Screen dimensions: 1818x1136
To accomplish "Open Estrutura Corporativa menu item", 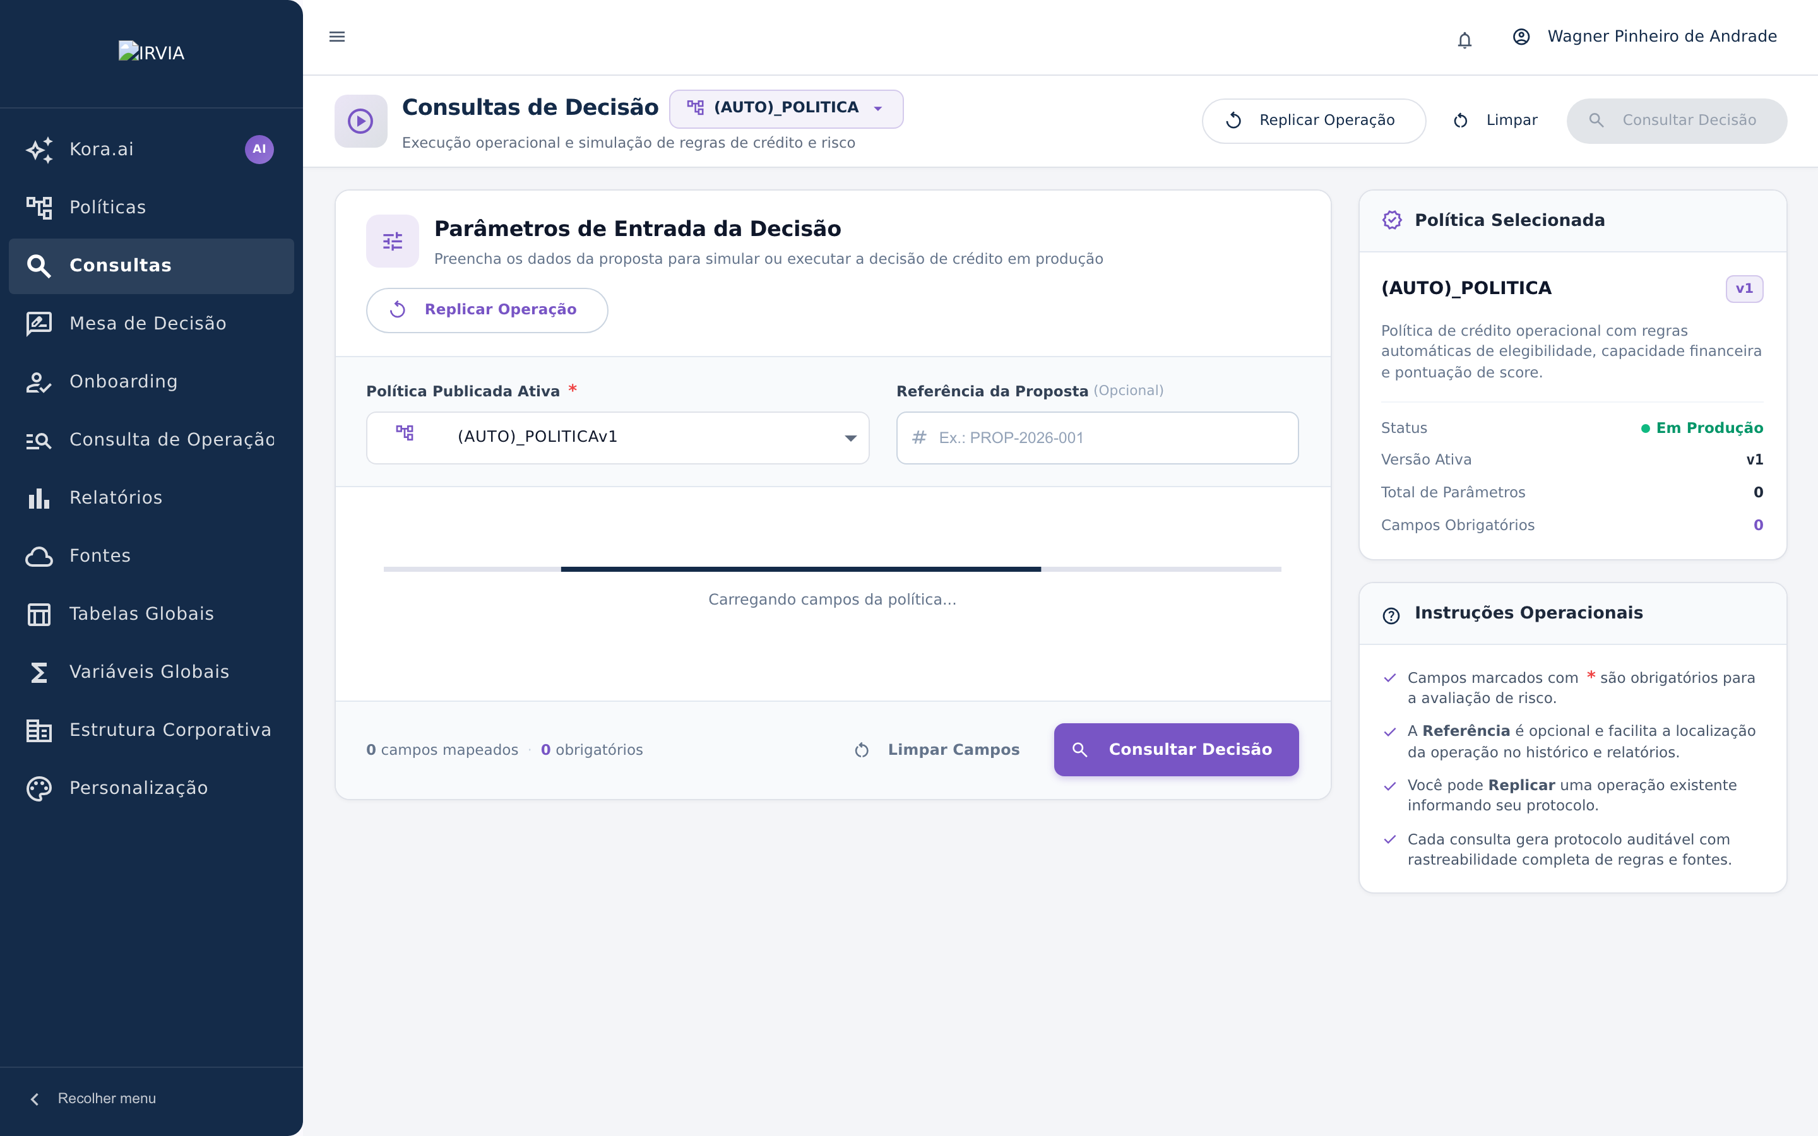I will [151, 730].
